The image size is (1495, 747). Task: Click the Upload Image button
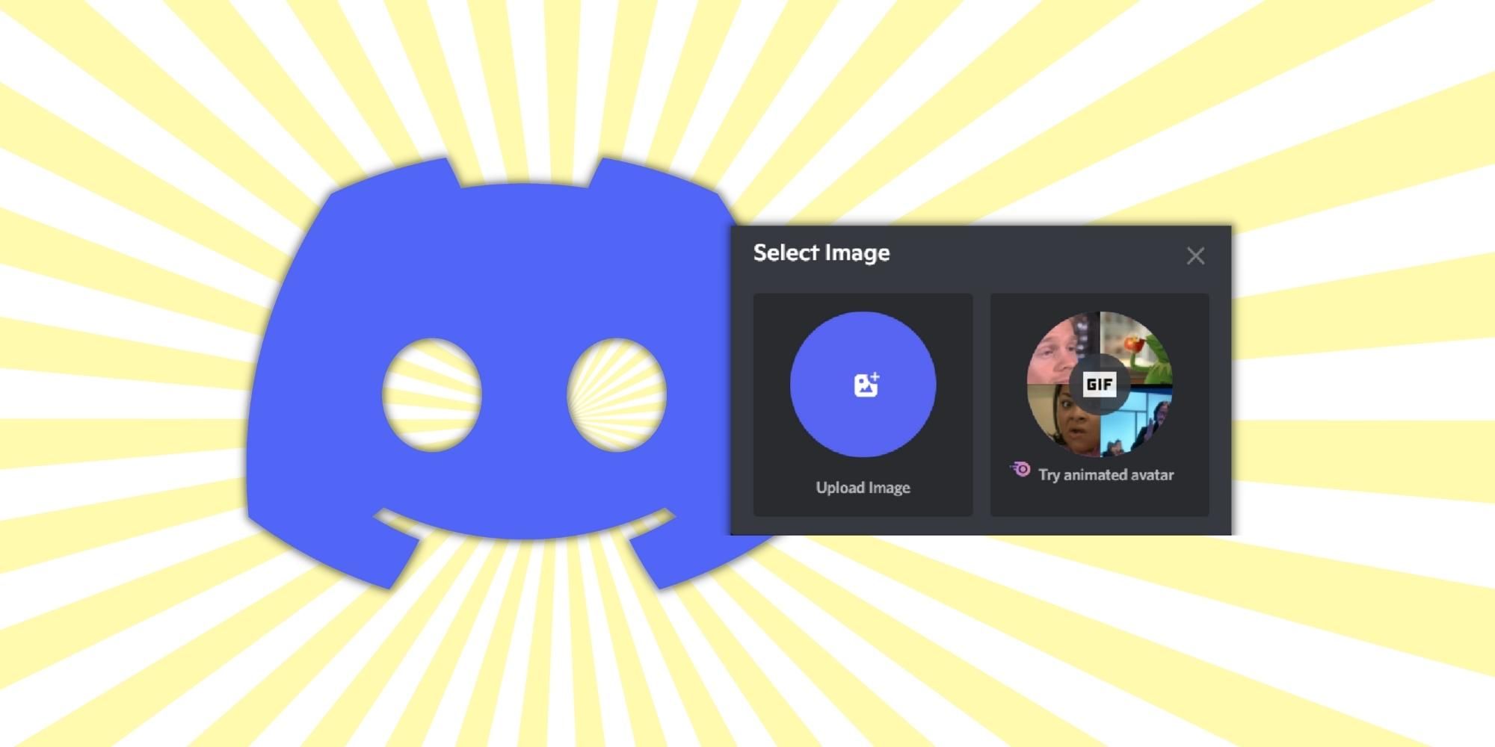pos(862,487)
